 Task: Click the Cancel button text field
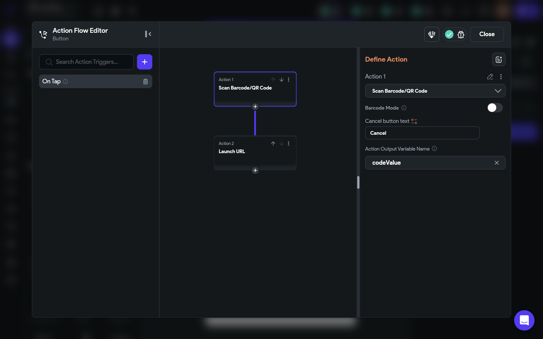coord(422,133)
